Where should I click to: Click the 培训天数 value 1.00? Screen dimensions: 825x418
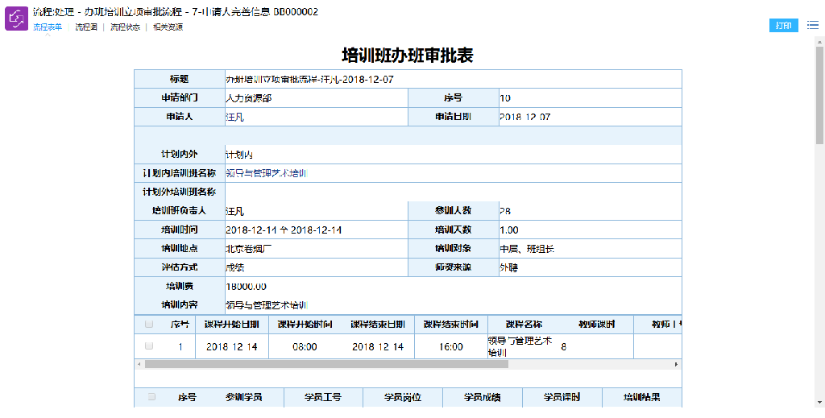point(509,230)
